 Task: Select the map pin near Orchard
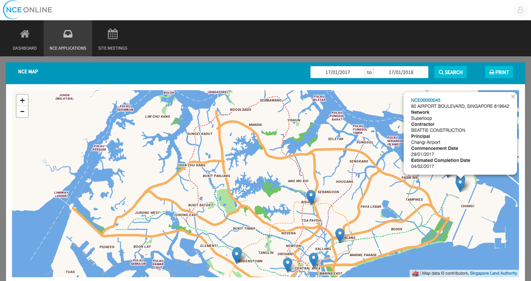(x=287, y=264)
